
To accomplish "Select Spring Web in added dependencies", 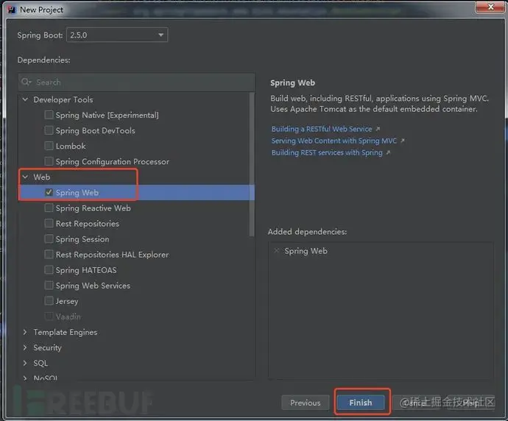I will pyautogui.click(x=306, y=251).
